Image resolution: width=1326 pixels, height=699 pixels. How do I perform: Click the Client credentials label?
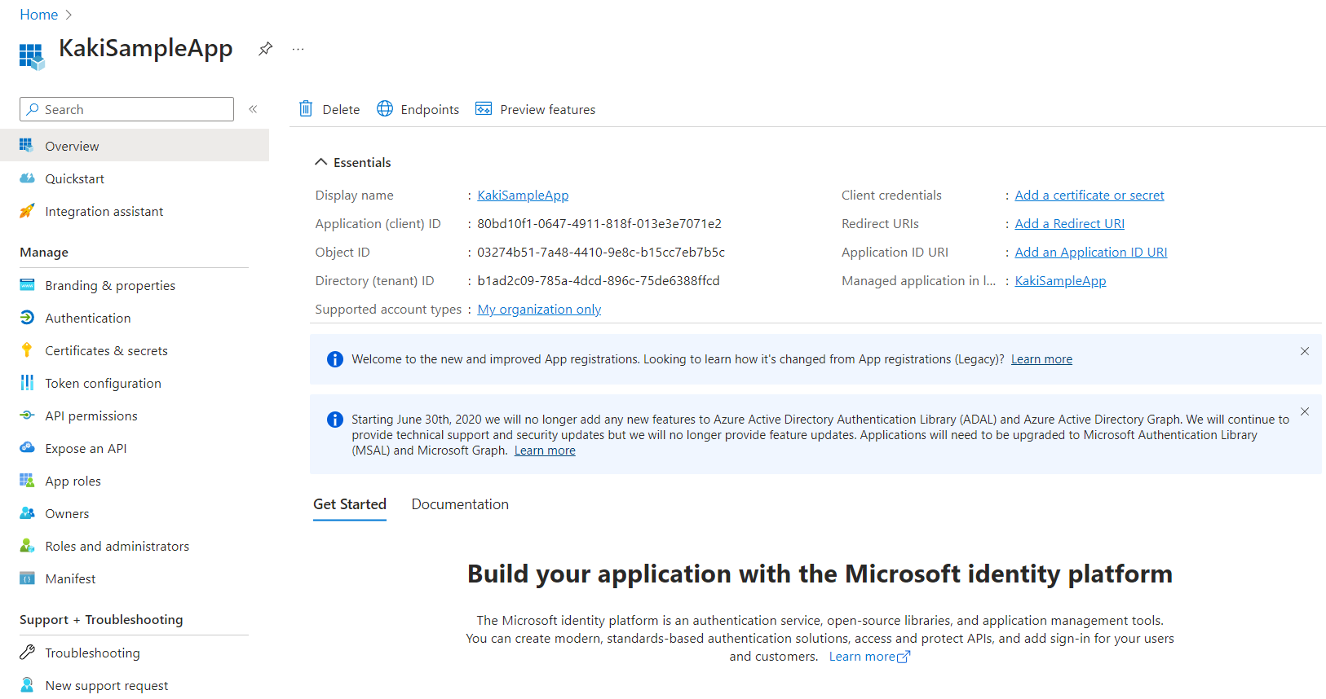point(891,196)
